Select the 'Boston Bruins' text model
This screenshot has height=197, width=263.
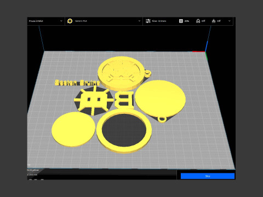coord(77,83)
